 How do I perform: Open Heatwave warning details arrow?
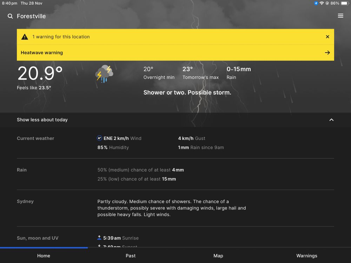[327, 53]
